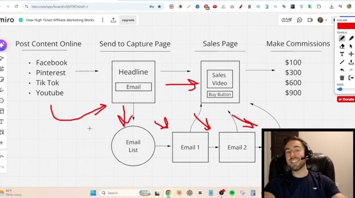This screenshot has height=198, width=355.
Task: Open the timer and activities icons in top bar
Action: (x=287, y=20)
